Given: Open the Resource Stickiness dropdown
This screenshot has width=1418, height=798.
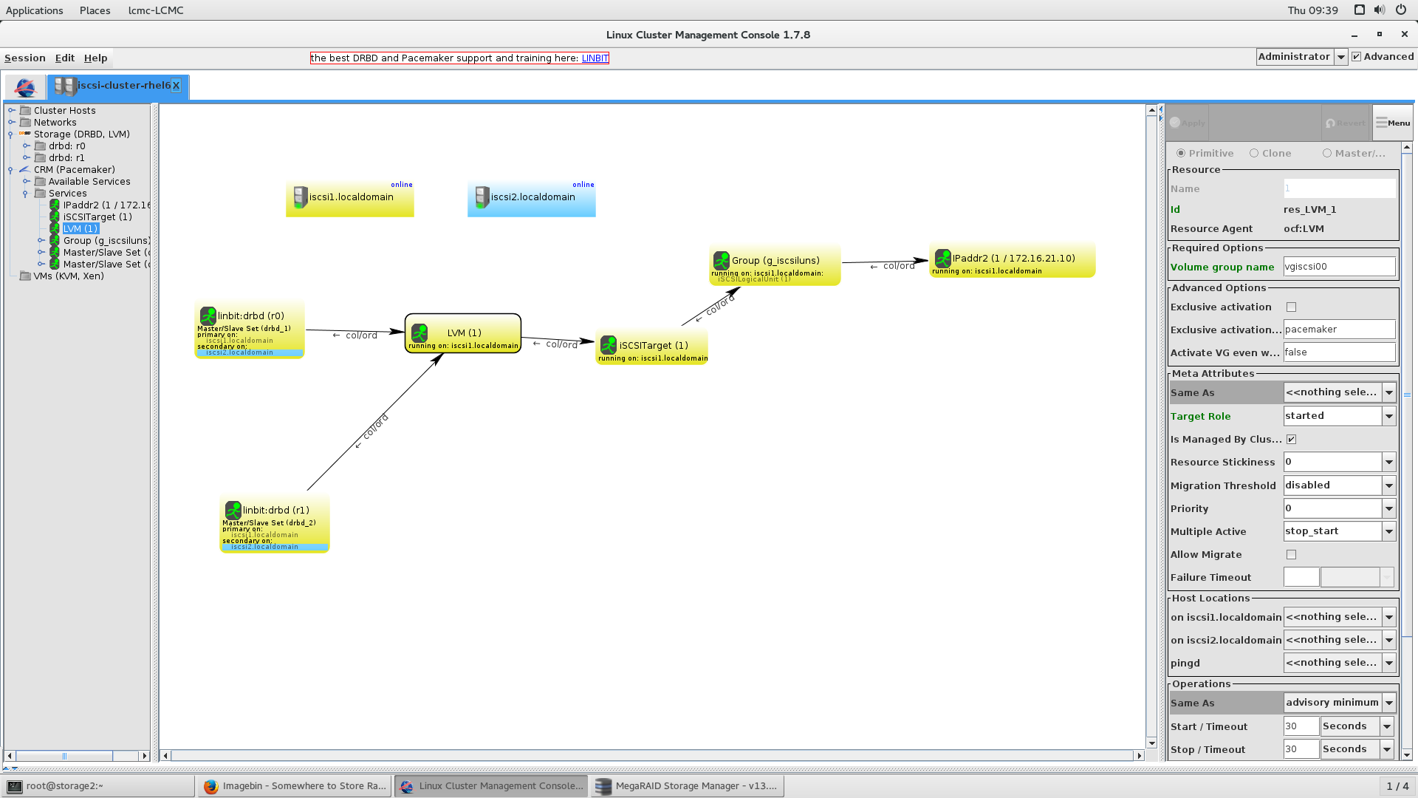Looking at the screenshot, I should pos(1389,462).
